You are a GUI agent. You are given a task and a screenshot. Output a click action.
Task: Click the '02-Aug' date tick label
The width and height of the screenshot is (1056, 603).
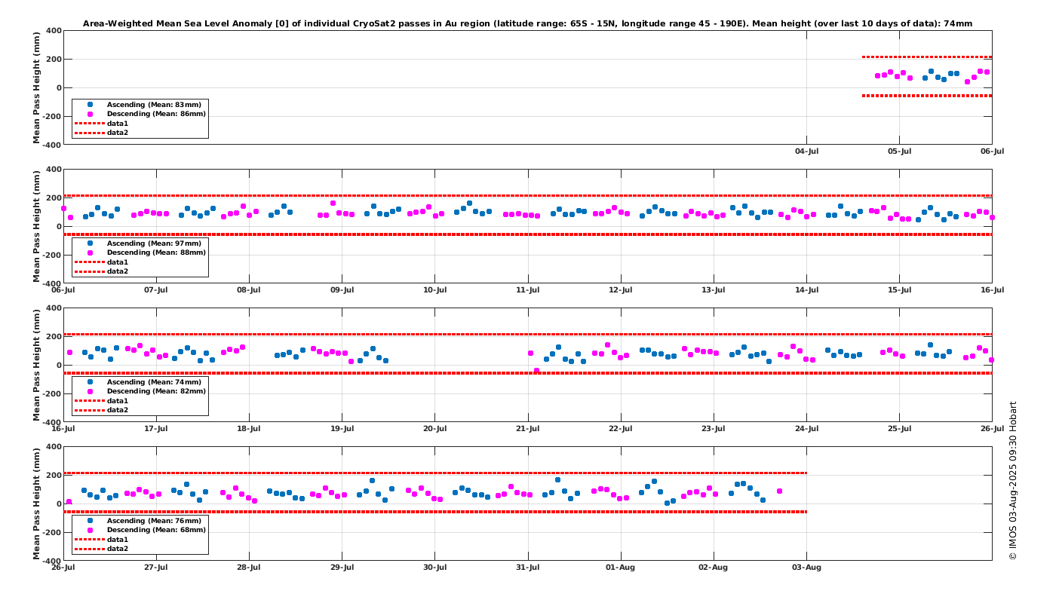[714, 568]
